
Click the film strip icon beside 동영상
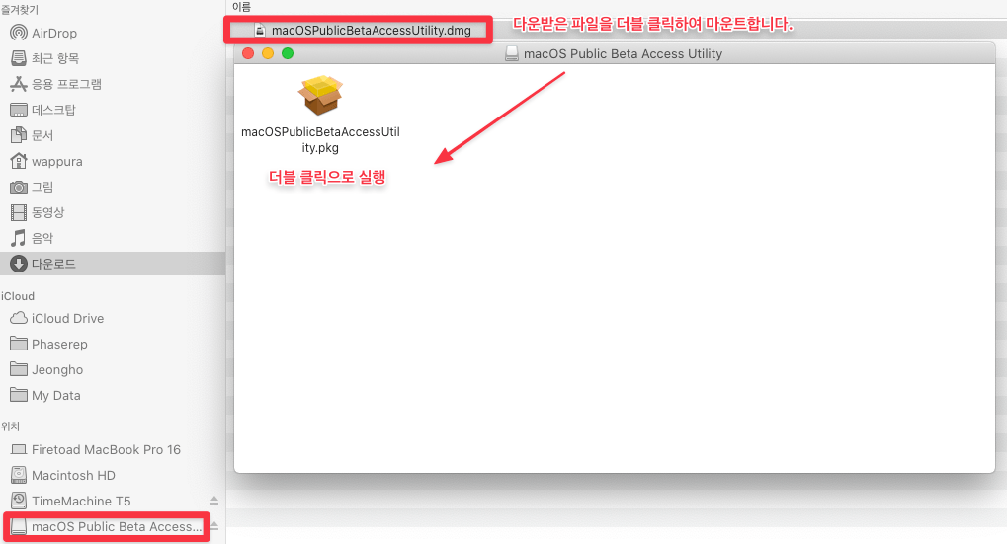click(x=19, y=212)
